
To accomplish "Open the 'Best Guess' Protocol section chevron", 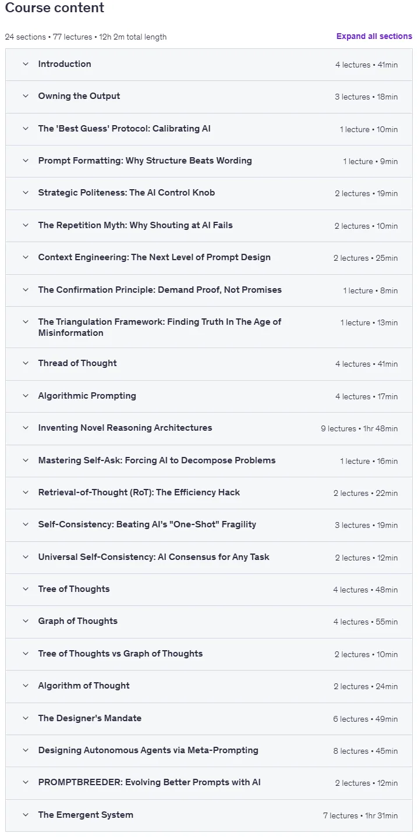I will tap(26, 129).
